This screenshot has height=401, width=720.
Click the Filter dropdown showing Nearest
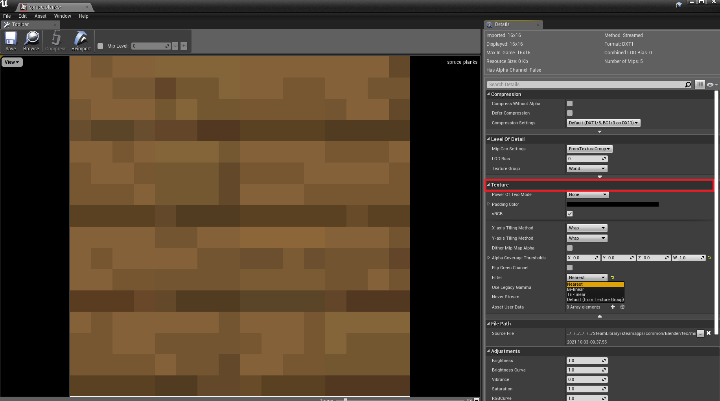(x=587, y=277)
